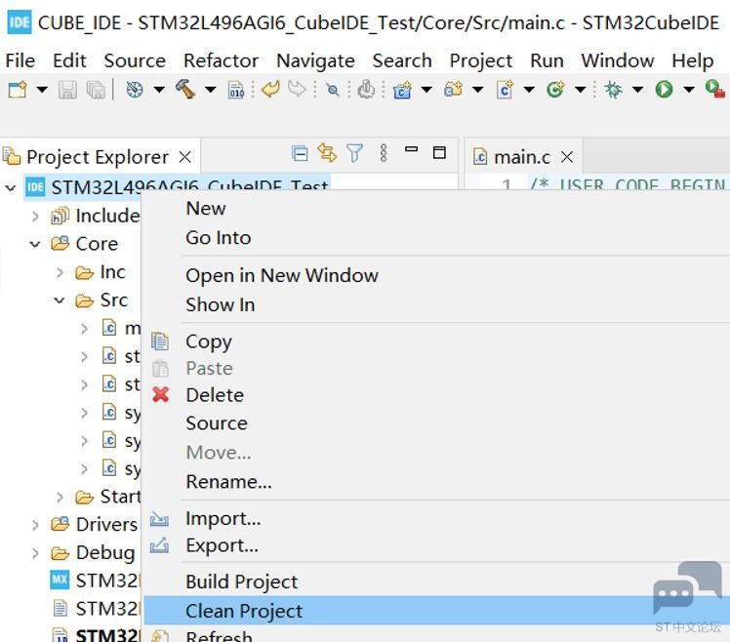Click the green new class icon

coord(555,89)
